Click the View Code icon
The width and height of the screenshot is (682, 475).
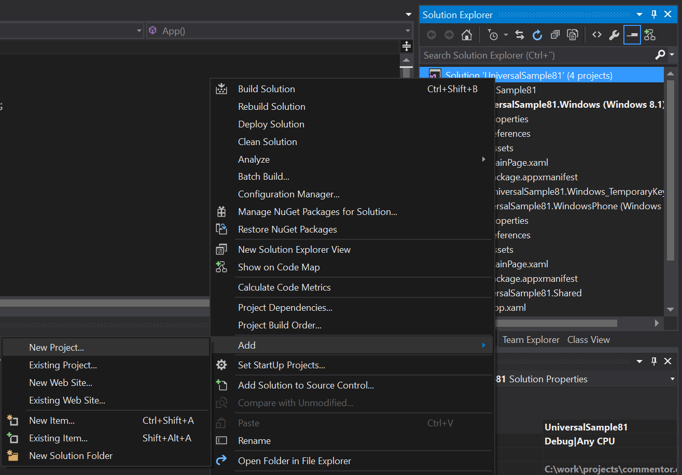point(597,35)
